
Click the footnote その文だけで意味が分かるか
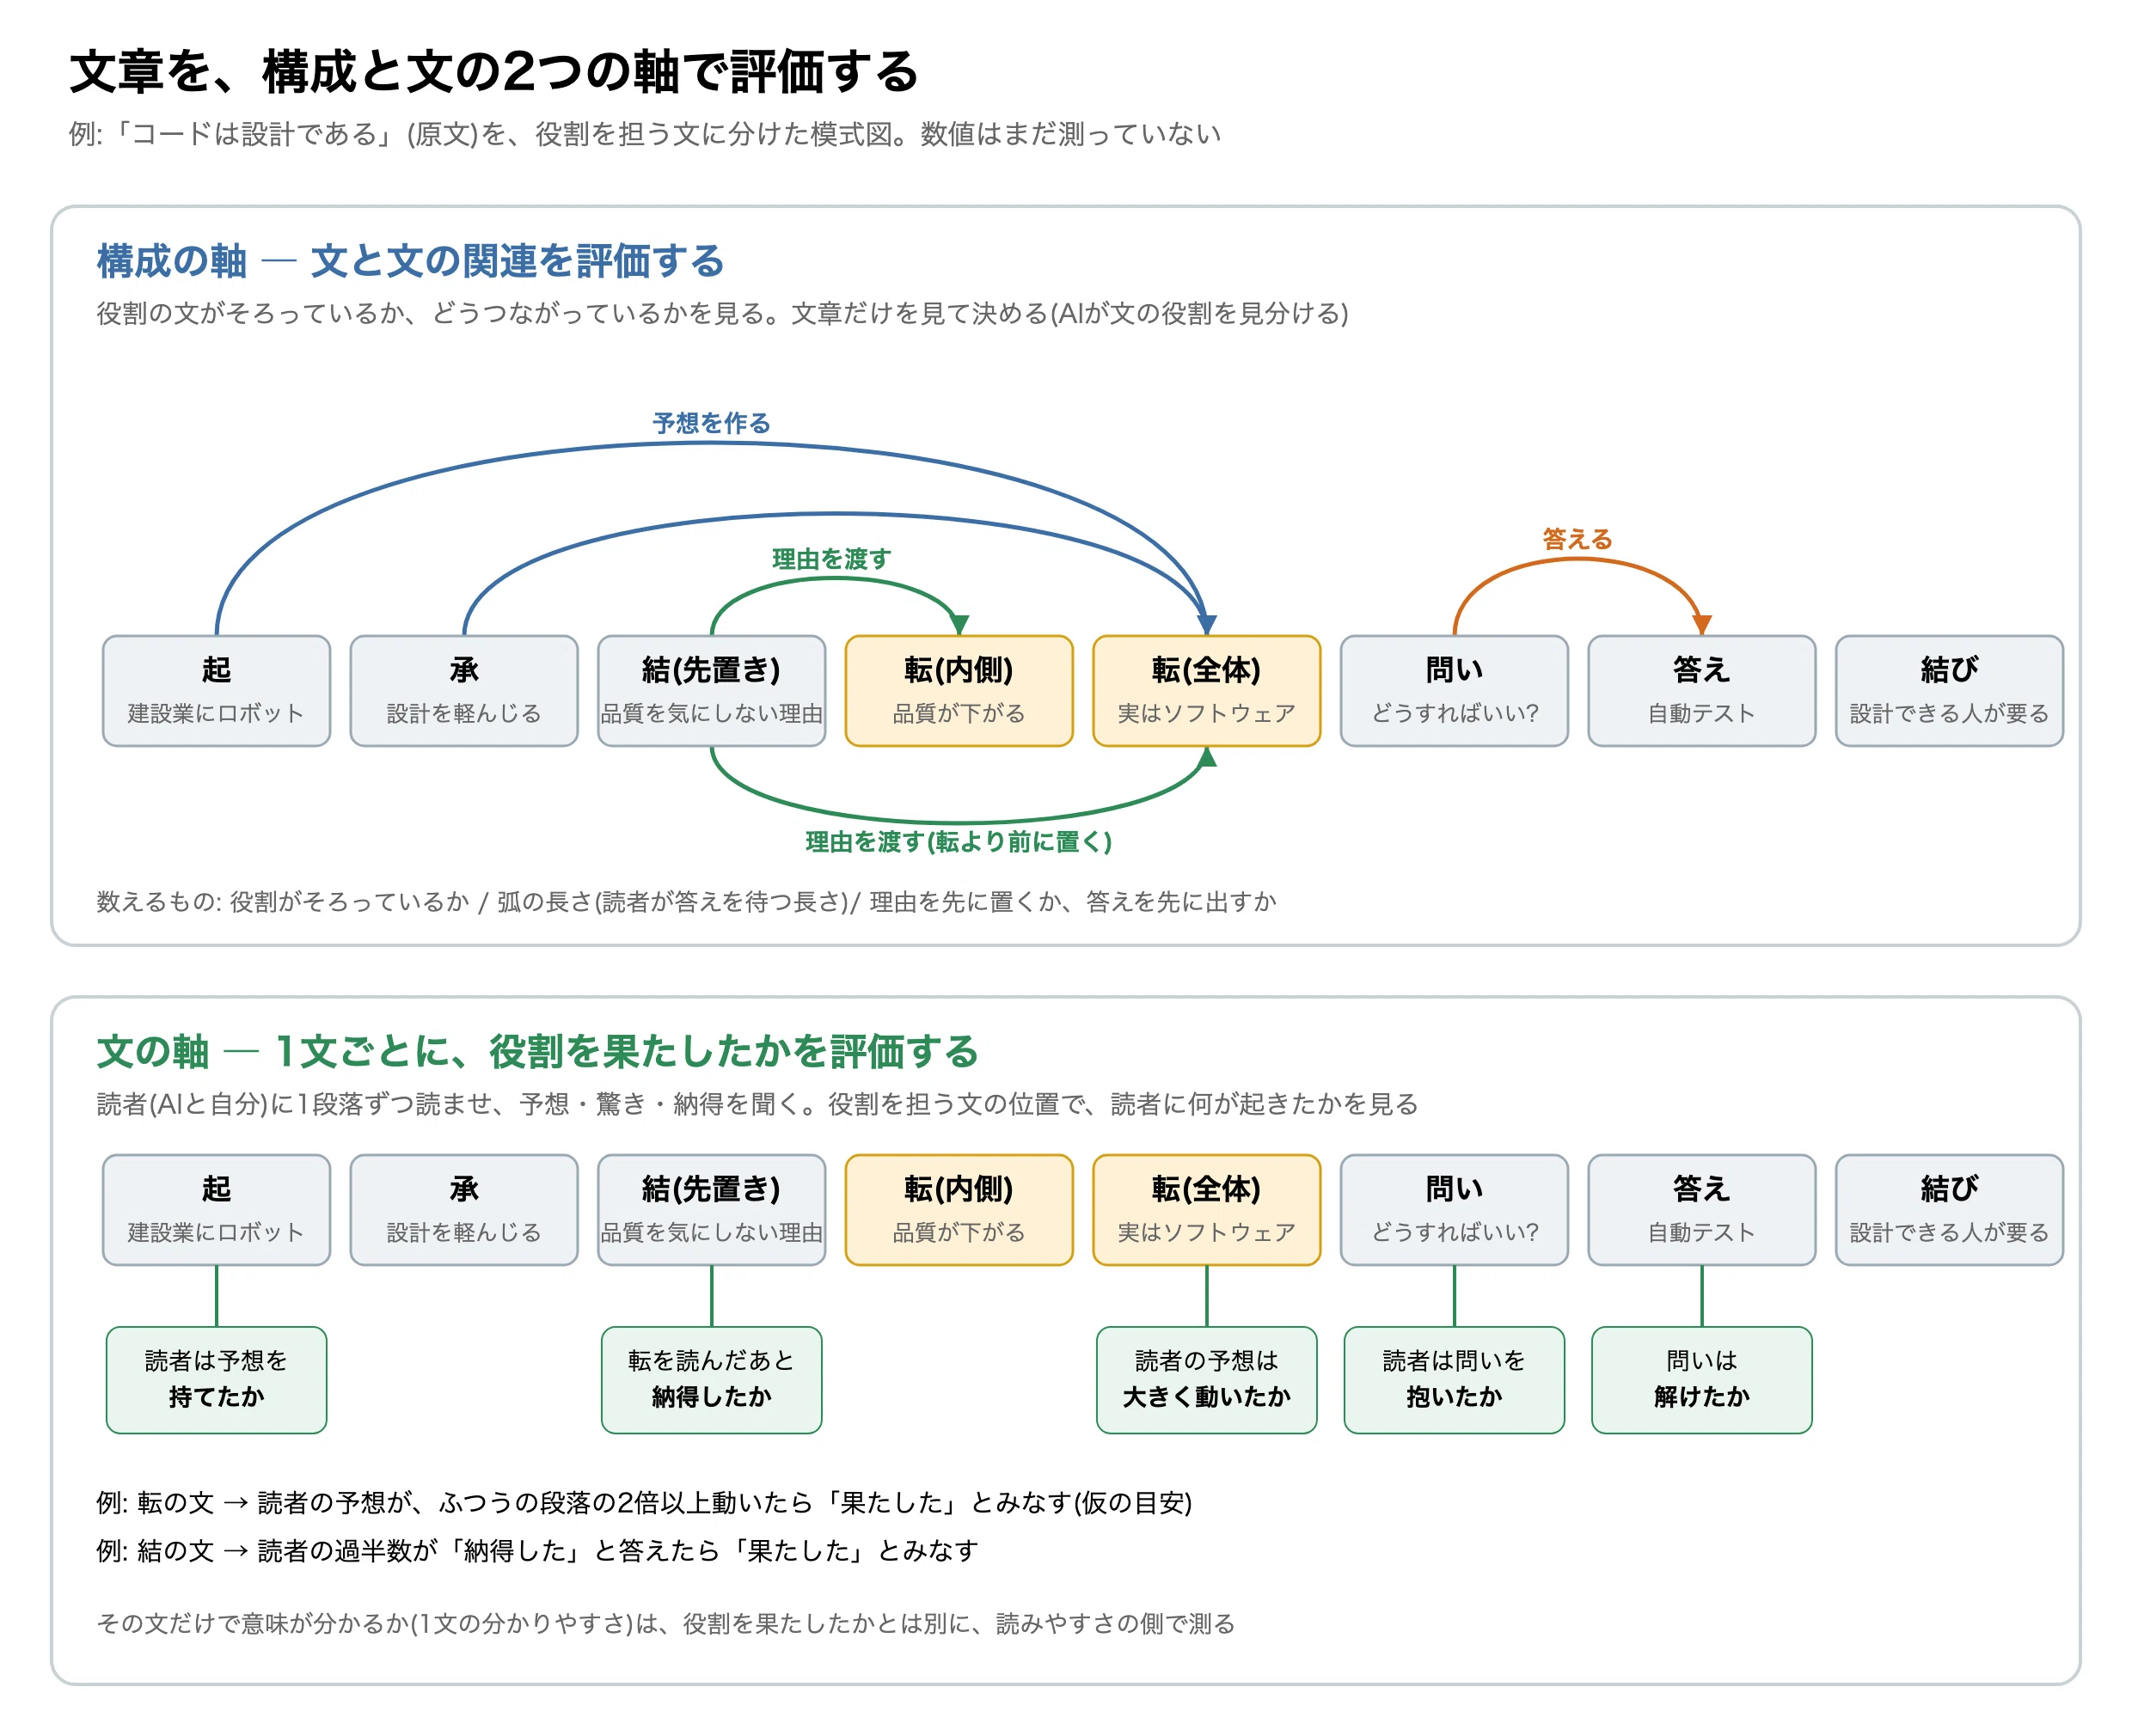click(665, 1623)
